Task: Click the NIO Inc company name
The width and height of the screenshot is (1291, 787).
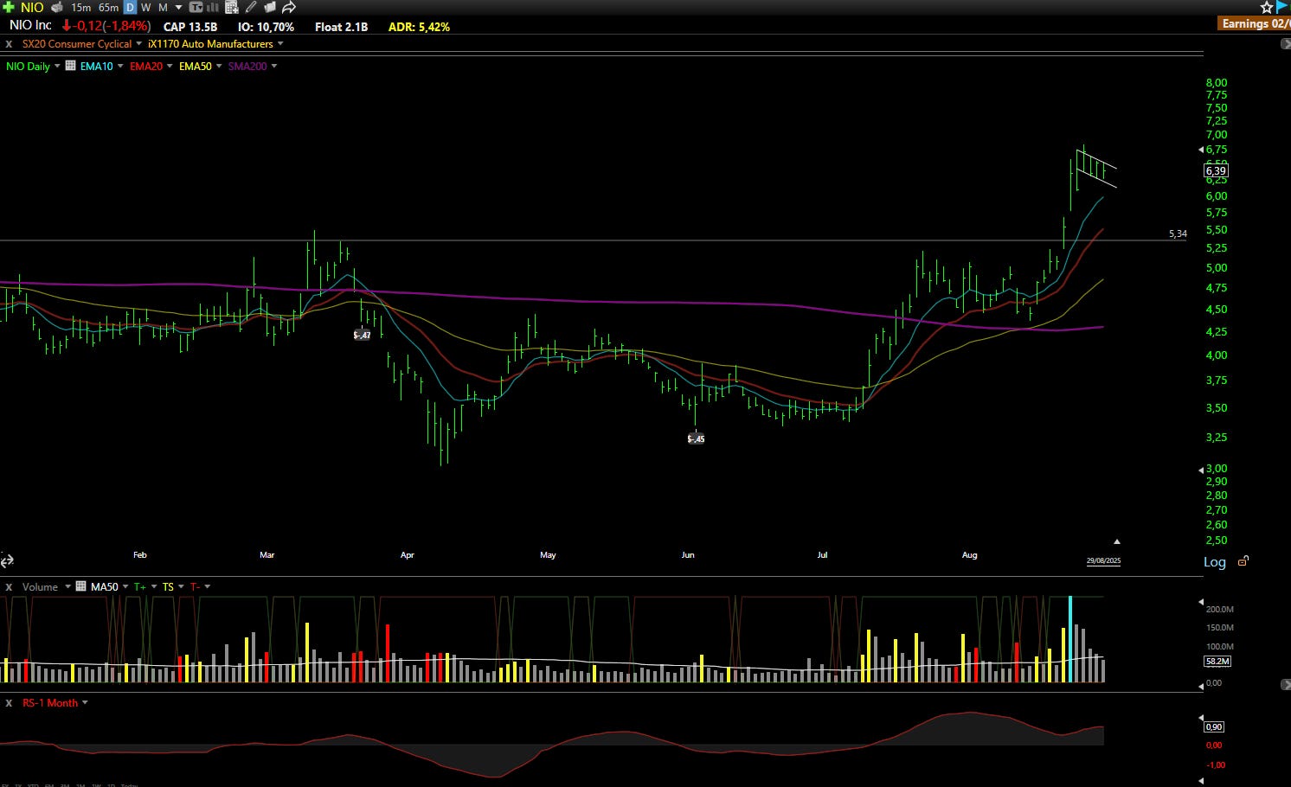Action: click(30, 26)
